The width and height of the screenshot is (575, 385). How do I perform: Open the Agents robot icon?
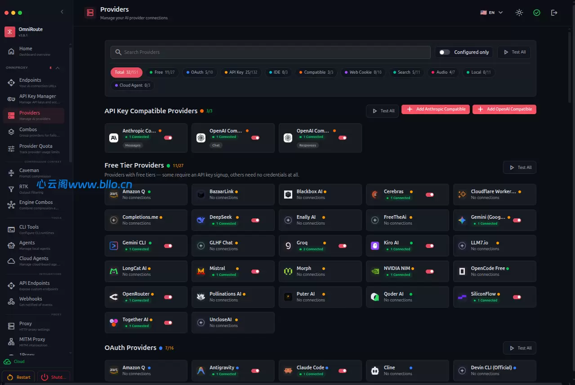coord(11,245)
